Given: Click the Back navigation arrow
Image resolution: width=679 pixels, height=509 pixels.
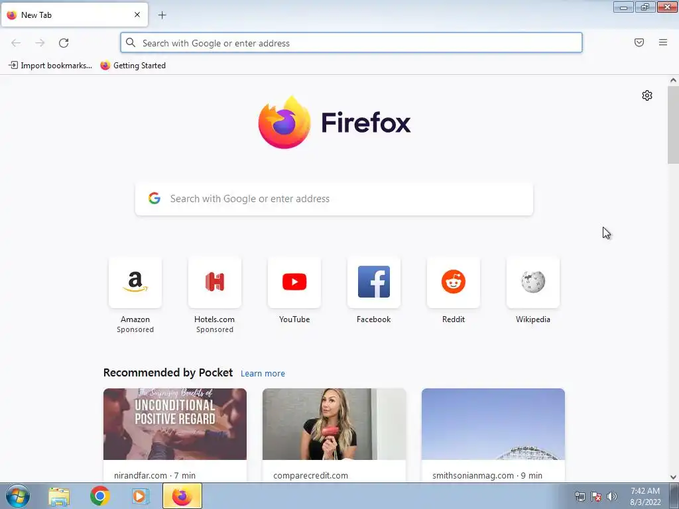Looking at the screenshot, I should tap(16, 43).
